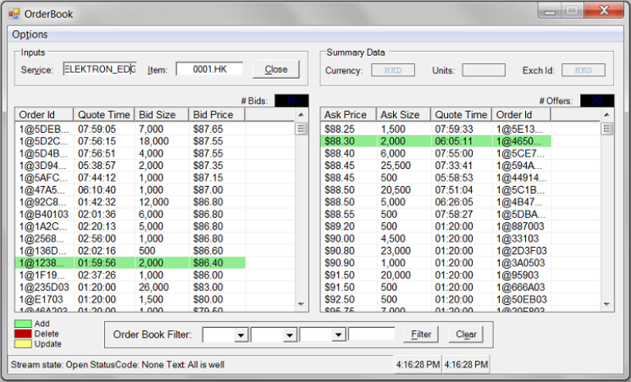This screenshot has height=382, width=631.
Task: Click ask price $88.25
Action: click(x=340, y=129)
